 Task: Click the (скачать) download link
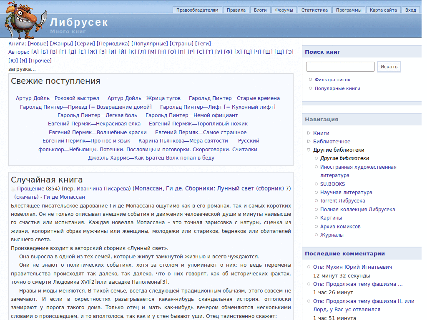click(26, 197)
